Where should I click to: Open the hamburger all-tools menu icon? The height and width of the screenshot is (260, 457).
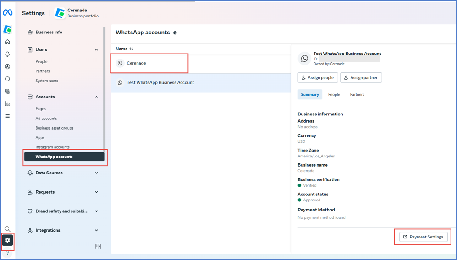[x=7, y=116]
